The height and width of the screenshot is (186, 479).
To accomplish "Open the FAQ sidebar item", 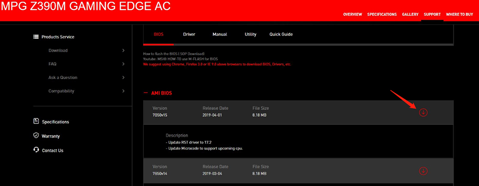I will click(52, 64).
